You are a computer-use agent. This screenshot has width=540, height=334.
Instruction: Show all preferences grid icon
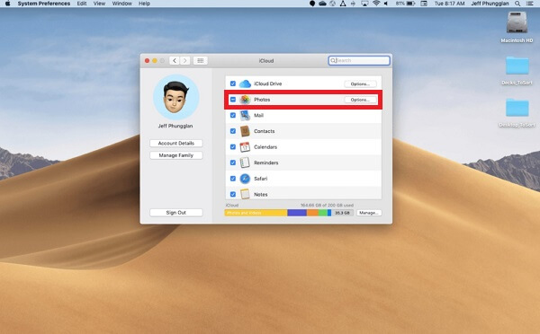coord(201,61)
